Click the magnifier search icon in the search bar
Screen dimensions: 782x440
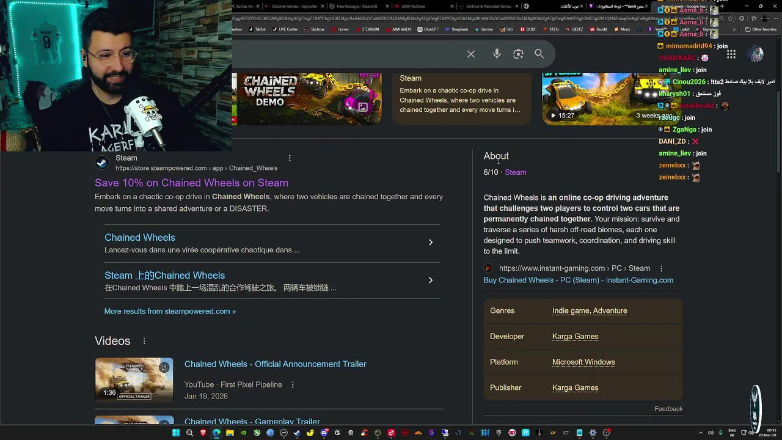tap(539, 54)
